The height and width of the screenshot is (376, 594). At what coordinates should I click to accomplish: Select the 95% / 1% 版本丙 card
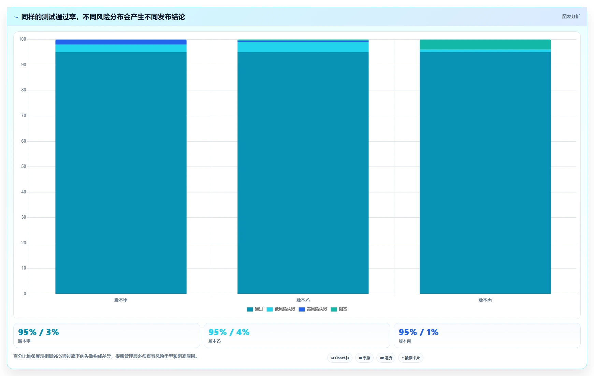487,335
